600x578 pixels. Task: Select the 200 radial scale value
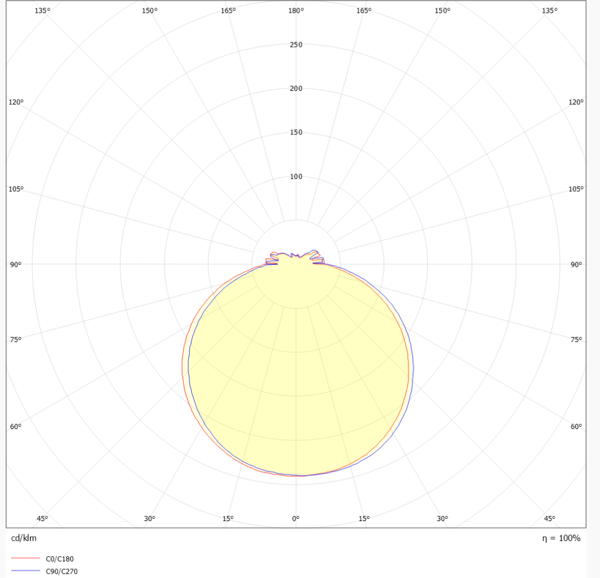click(x=296, y=89)
